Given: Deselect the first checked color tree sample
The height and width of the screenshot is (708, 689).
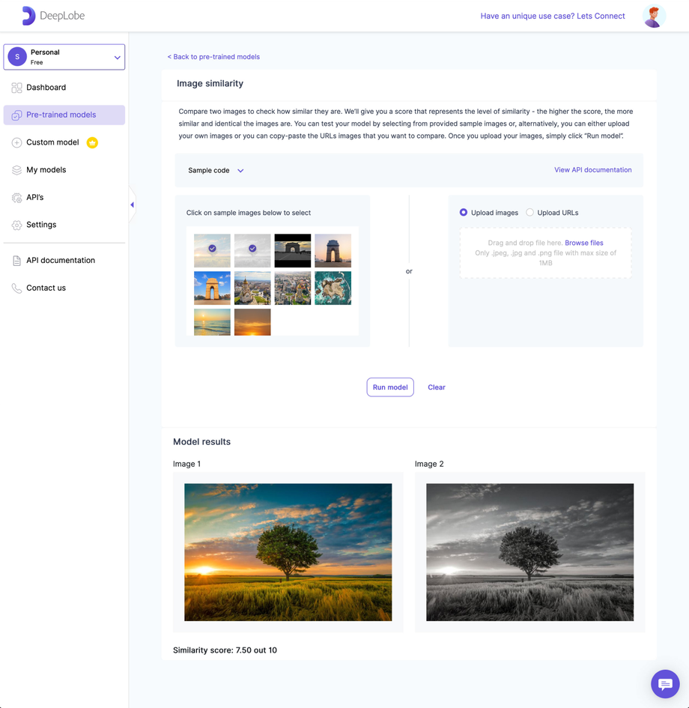Looking at the screenshot, I should [212, 250].
